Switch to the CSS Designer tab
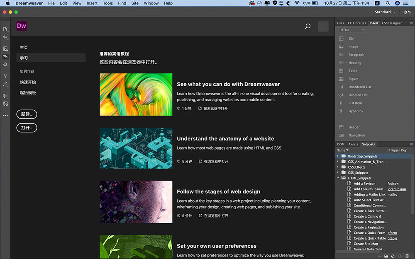Viewport: 415px width, 259px height. [x=392, y=23]
